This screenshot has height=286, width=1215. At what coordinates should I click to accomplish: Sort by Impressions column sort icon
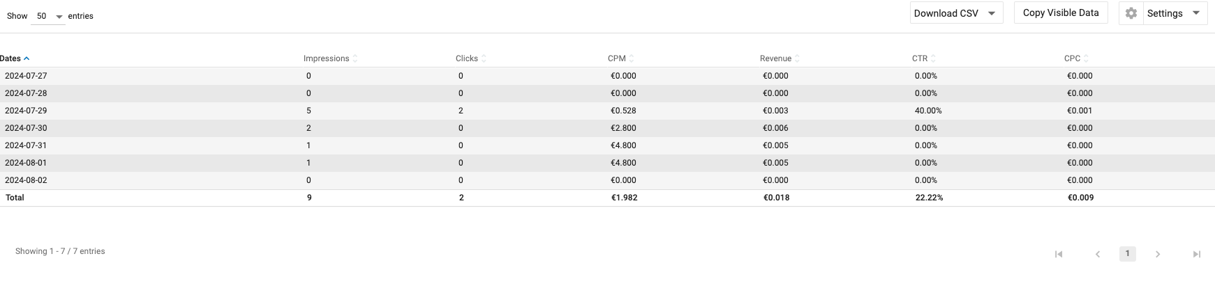355,58
